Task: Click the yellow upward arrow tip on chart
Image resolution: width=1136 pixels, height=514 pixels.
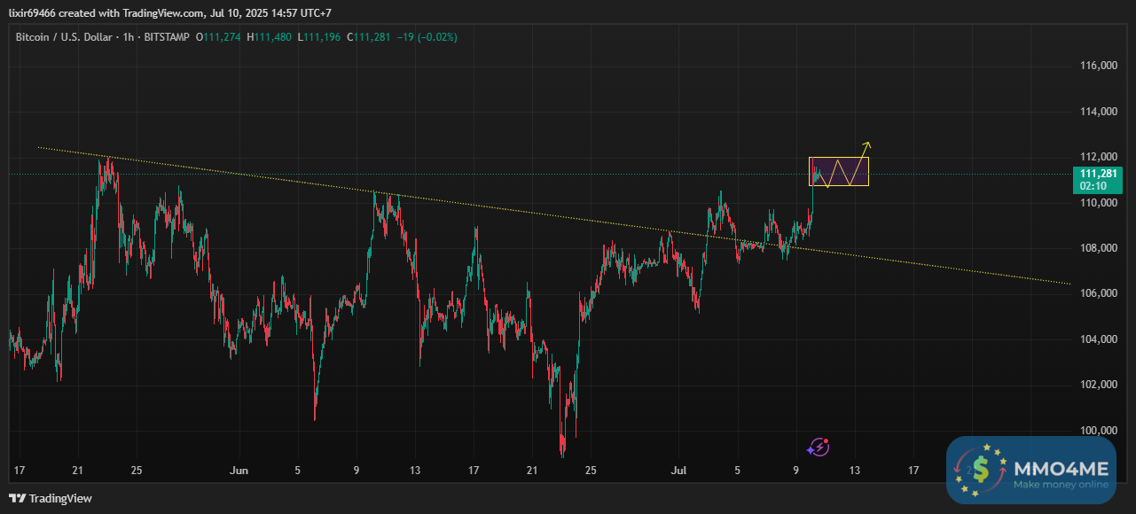Action: (868, 143)
